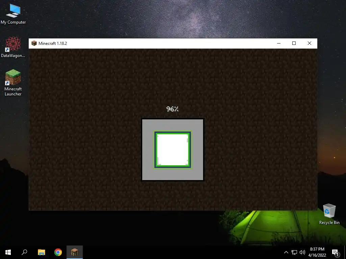This screenshot has width=346, height=259.
Task: Click the 96% loading progress text
Action: pyautogui.click(x=172, y=109)
